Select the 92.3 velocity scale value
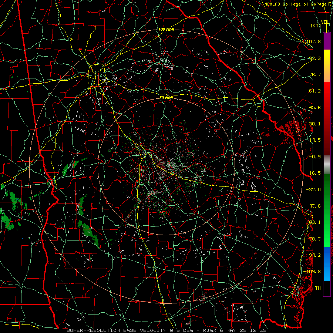This screenshot has width=333, height=333. [315, 58]
